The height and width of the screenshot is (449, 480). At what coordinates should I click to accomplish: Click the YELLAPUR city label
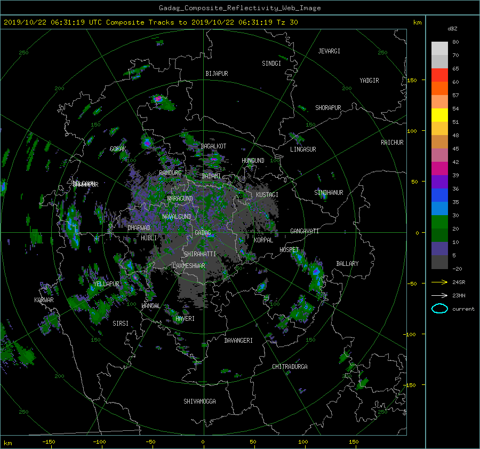(106, 284)
